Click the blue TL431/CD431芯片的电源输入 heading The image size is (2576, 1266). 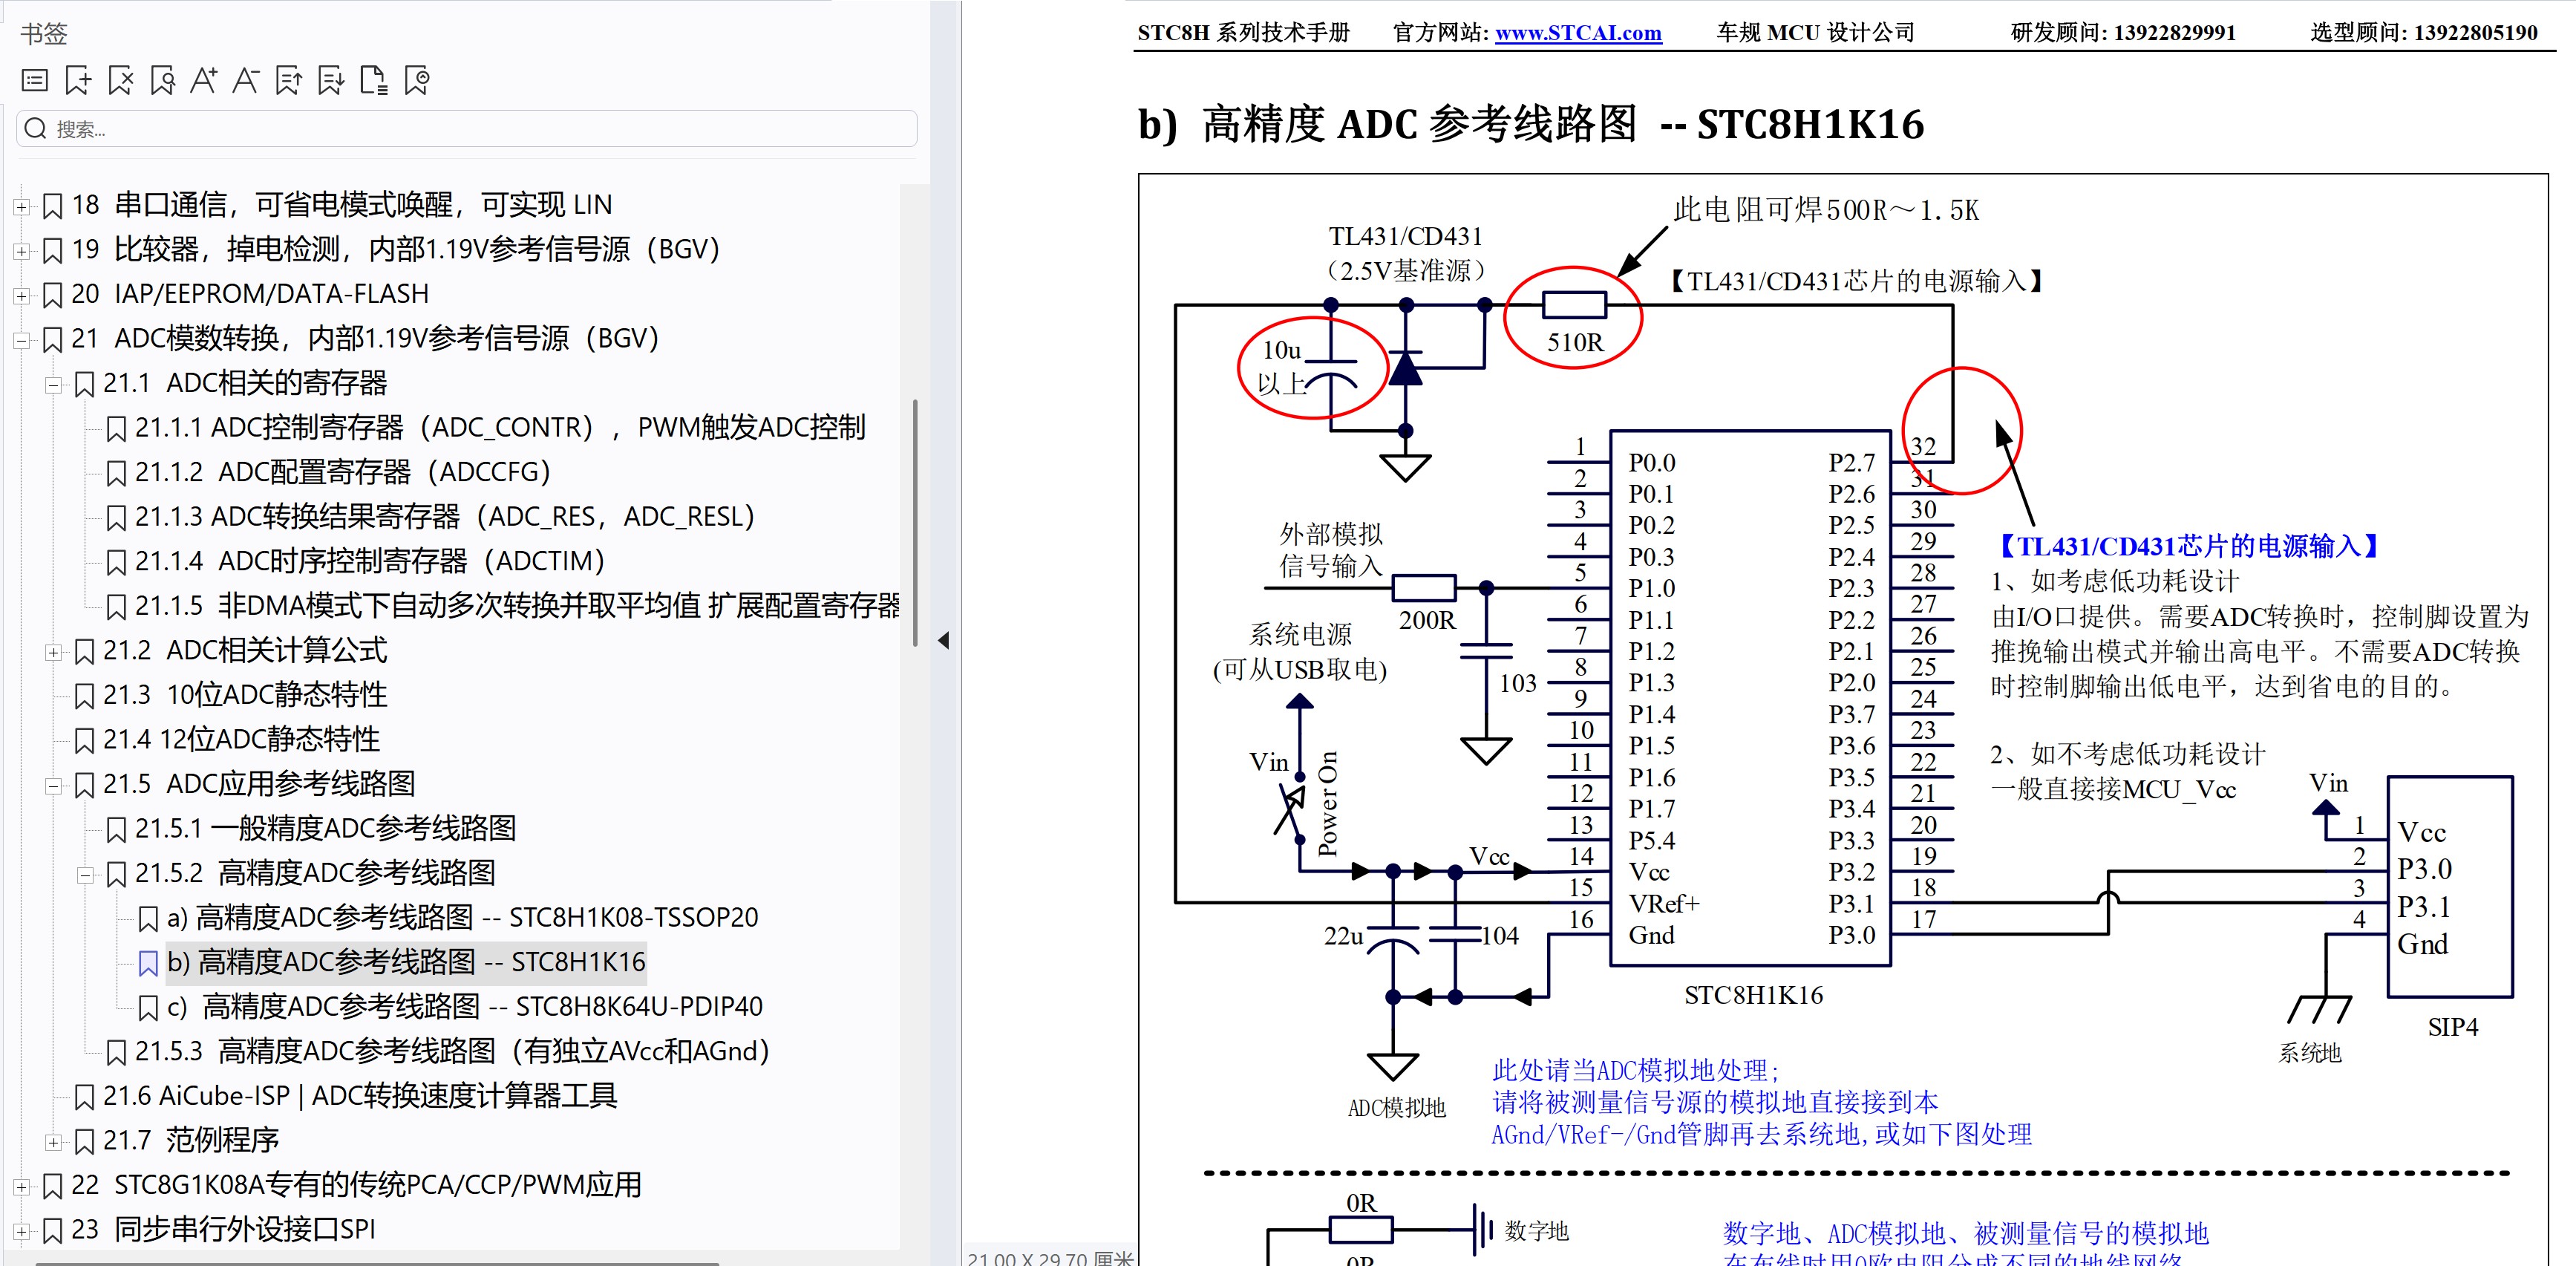pos(2186,546)
